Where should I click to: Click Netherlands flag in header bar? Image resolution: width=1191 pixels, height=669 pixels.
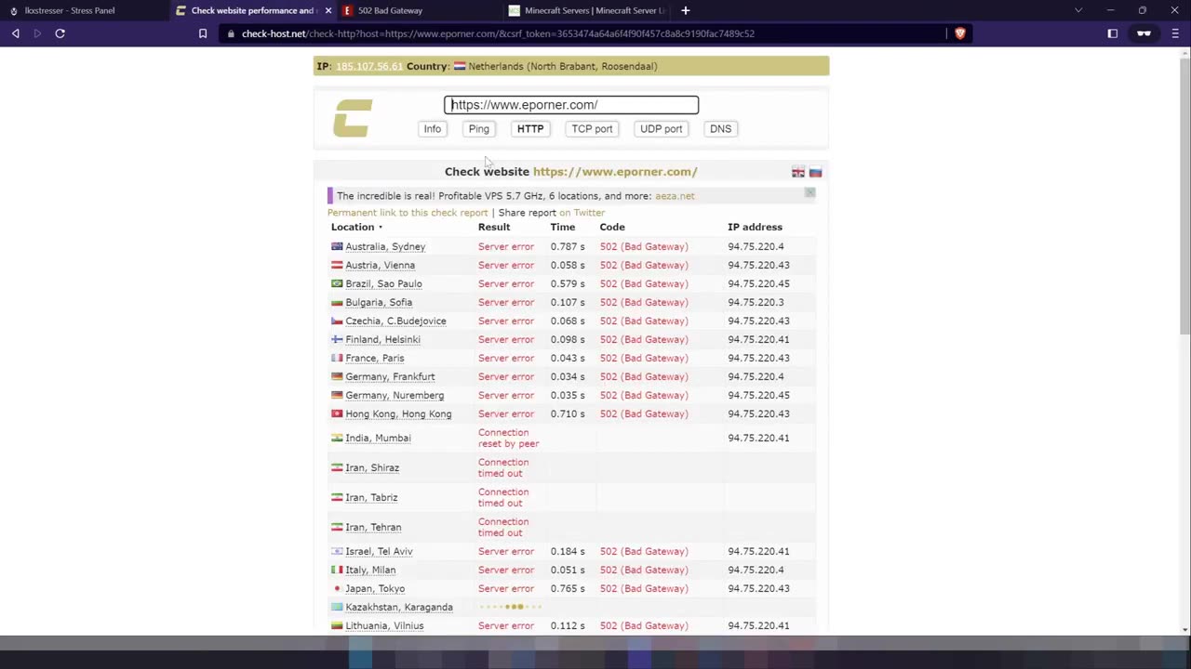460,66
